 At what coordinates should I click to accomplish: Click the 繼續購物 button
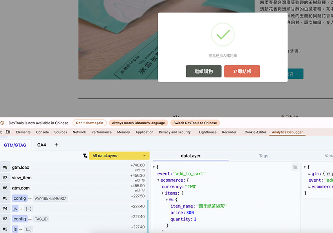click(x=204, y=71)
